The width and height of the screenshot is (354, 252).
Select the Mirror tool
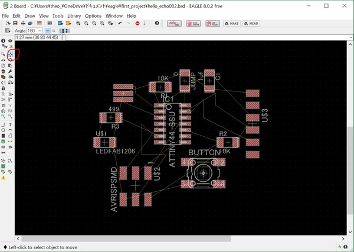3,60
